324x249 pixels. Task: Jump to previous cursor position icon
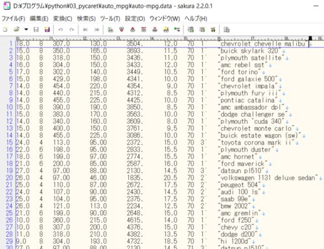click(86, 30)
